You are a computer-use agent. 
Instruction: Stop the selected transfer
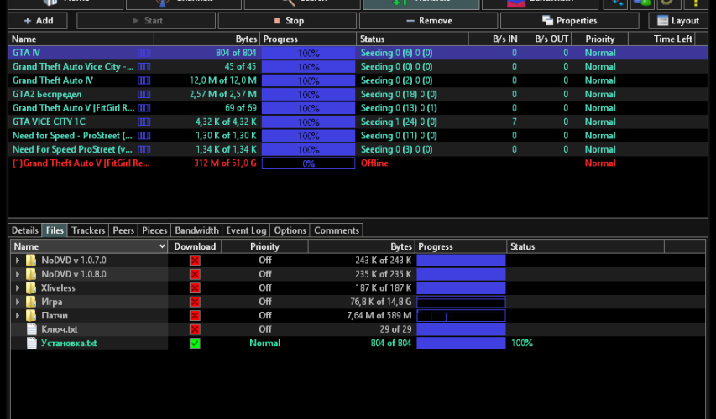click(x=287, y=20)
